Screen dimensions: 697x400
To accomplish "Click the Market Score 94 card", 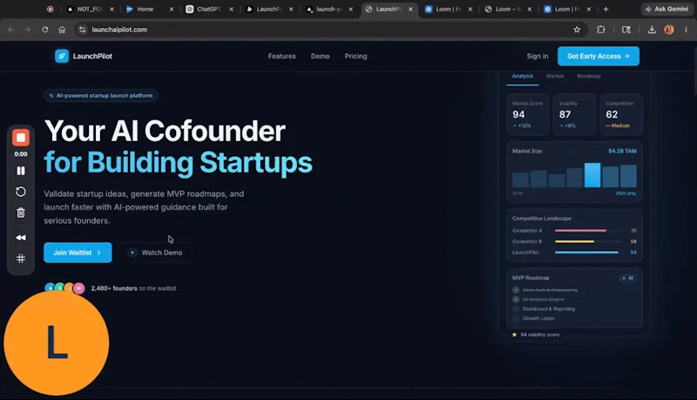I will [528, 114].
